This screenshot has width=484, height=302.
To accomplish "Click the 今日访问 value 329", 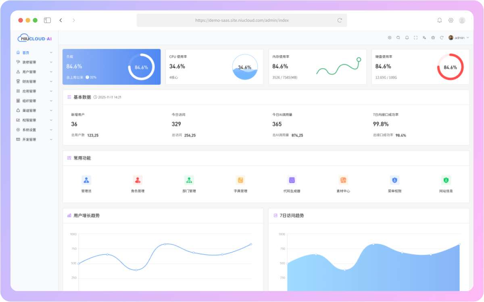I will tap(176, 124).
